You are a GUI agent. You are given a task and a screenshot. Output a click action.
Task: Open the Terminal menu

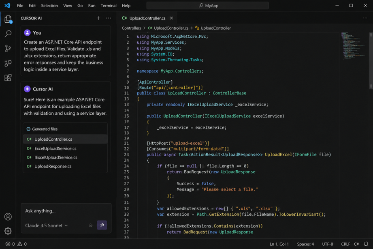click(x=109, y=6)
